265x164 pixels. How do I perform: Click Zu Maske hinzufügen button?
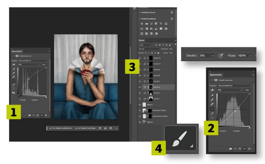[85, 128]
